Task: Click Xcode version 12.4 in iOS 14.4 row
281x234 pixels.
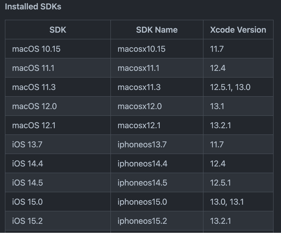Action: (x=238, y=164)
